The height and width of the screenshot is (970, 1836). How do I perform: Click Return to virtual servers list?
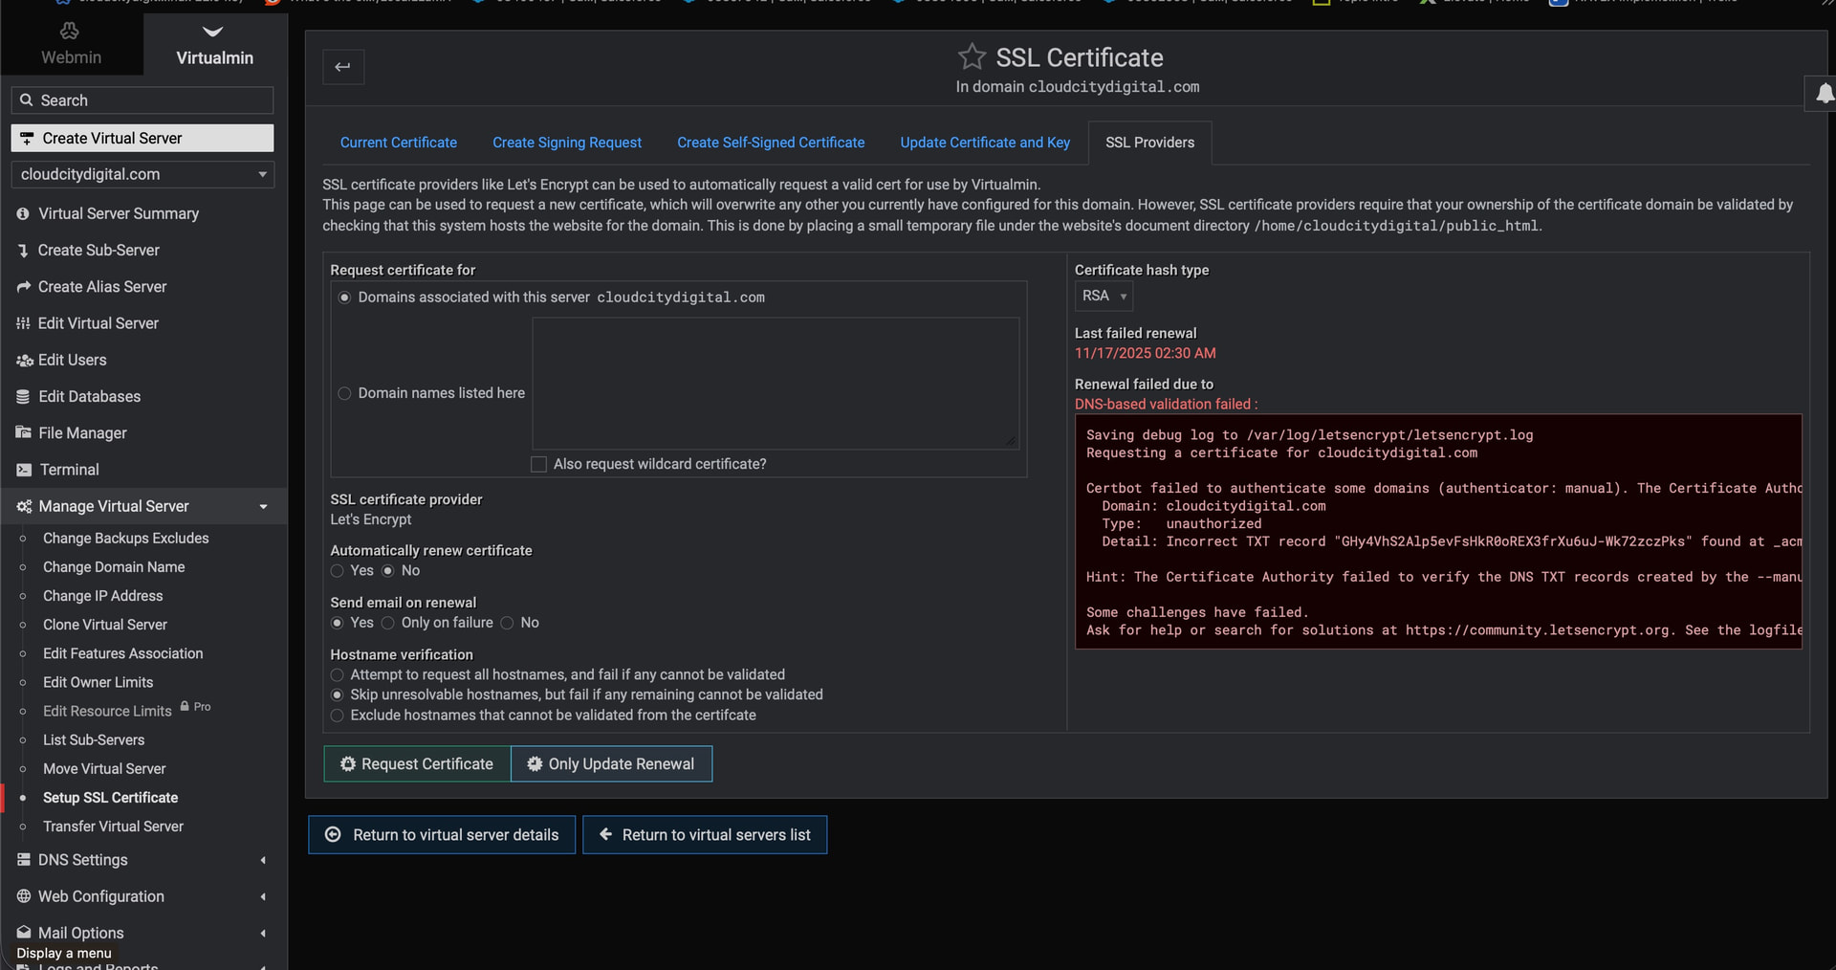click(705, 835)
